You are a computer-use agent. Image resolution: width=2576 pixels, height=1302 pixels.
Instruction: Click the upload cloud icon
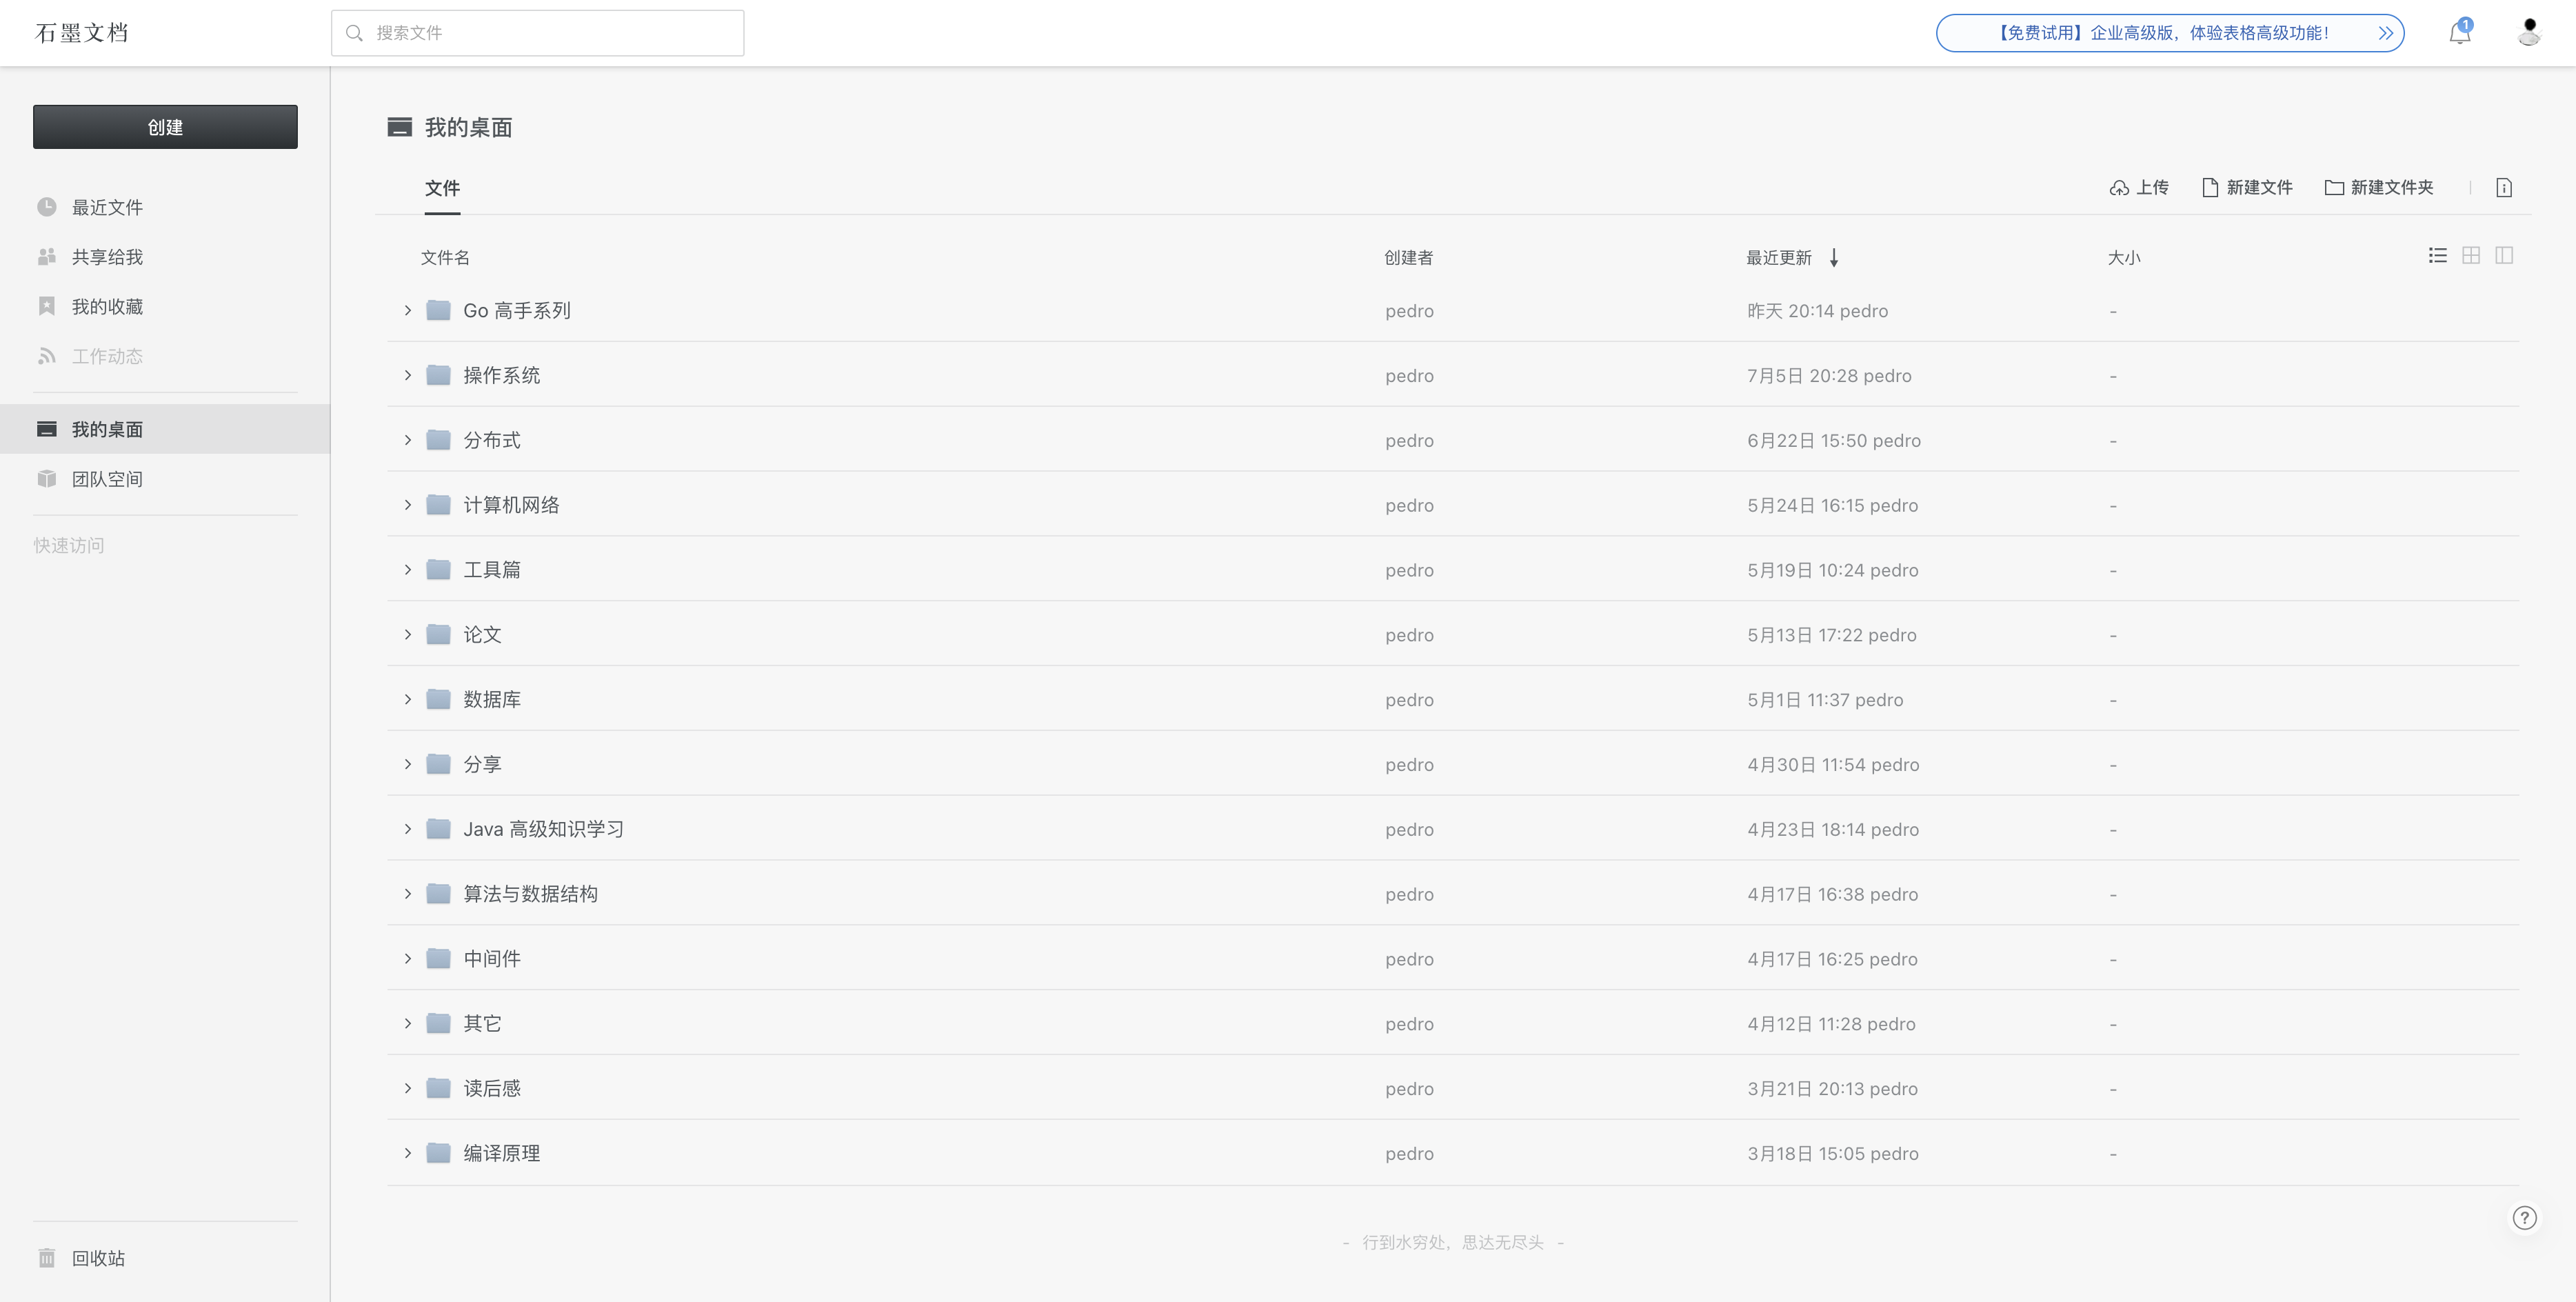point(2119,188)
